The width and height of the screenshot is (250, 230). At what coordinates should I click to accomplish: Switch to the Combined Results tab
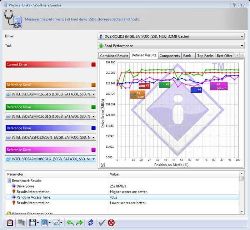coord(114,56)
